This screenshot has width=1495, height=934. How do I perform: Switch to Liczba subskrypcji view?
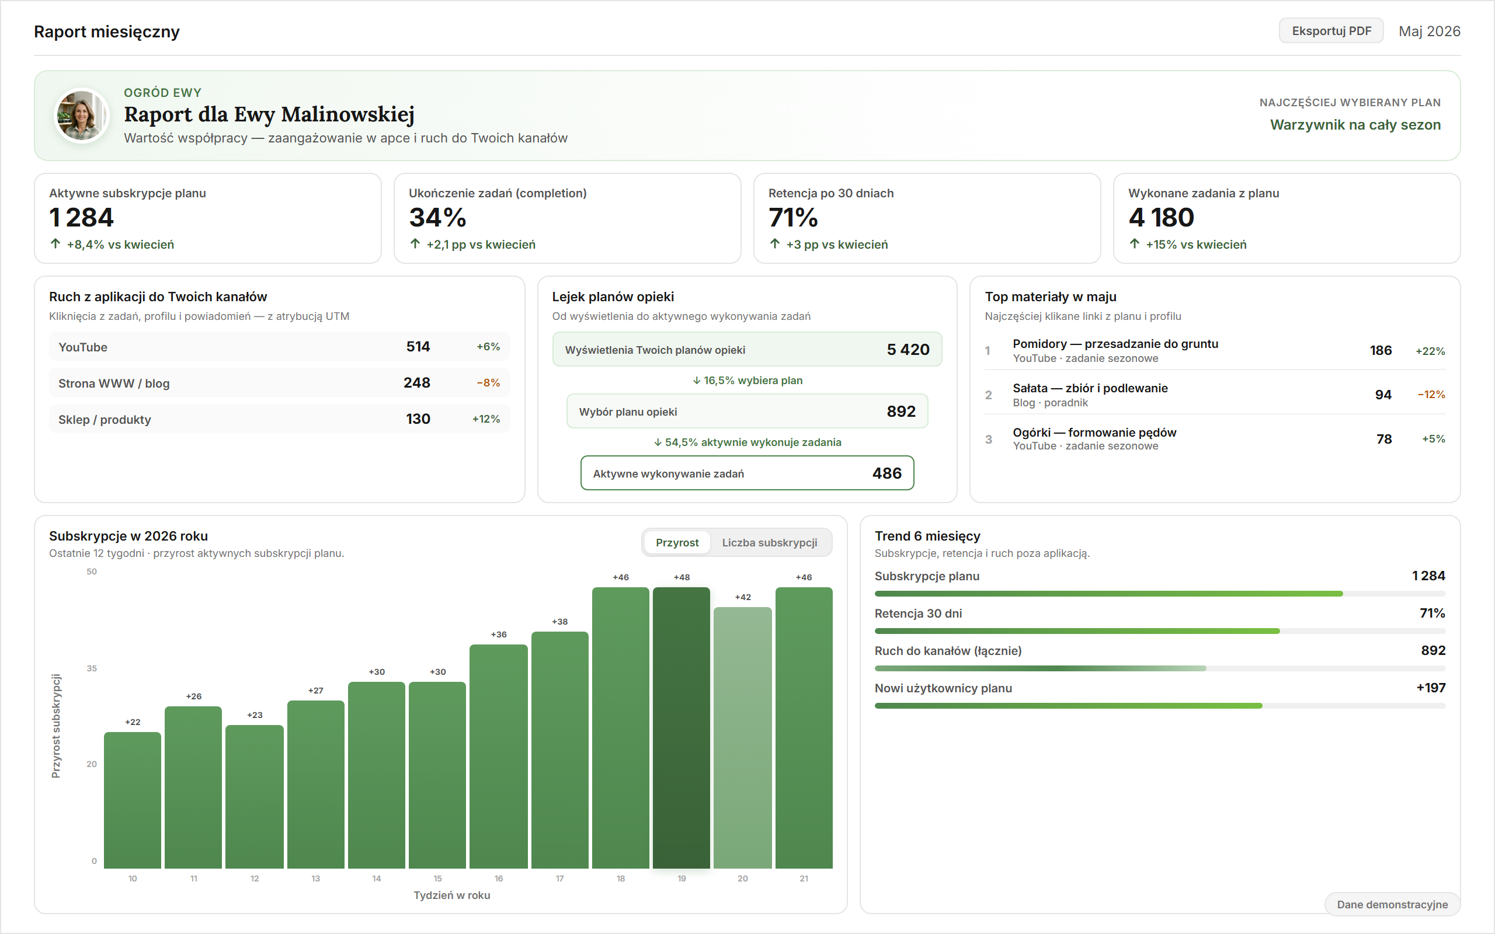[x=769, y=542]
